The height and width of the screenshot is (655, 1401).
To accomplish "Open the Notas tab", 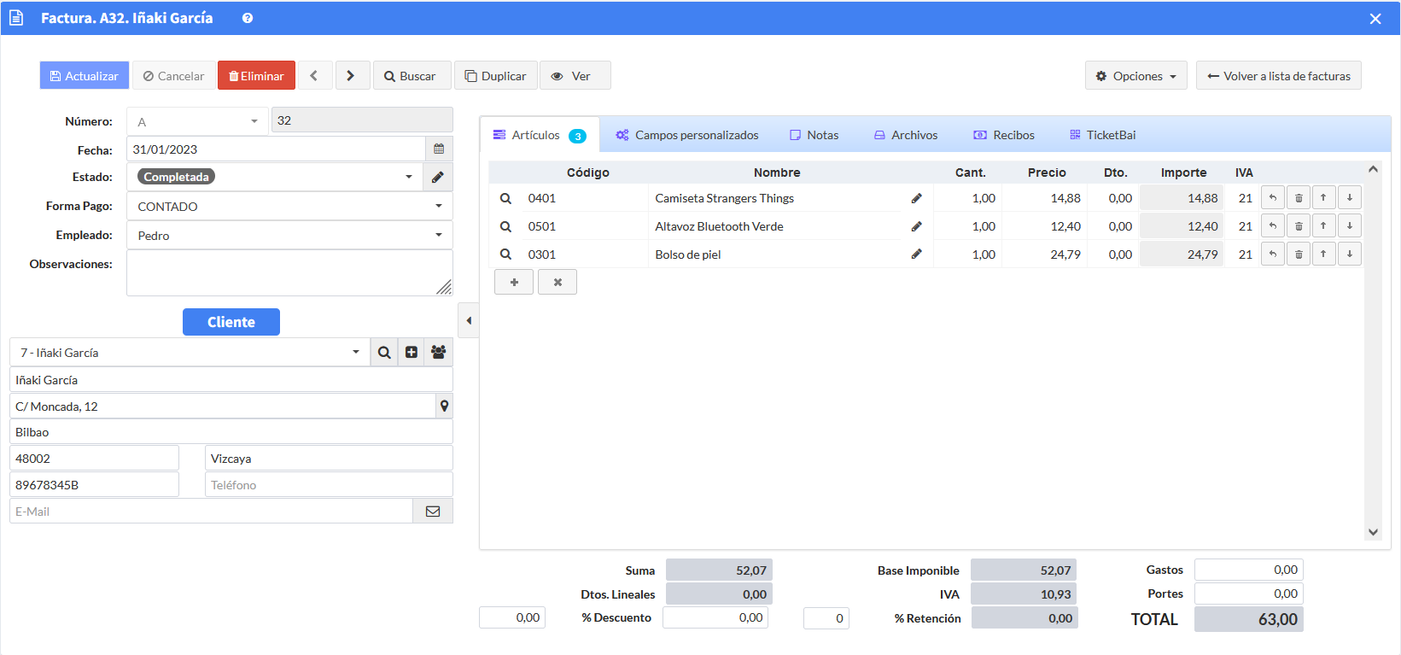I will (814, 135).
